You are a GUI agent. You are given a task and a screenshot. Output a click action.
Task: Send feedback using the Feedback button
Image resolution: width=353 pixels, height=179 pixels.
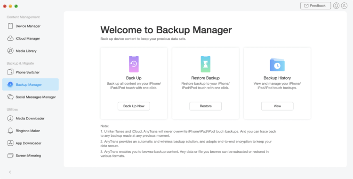(x=316, y=6)
